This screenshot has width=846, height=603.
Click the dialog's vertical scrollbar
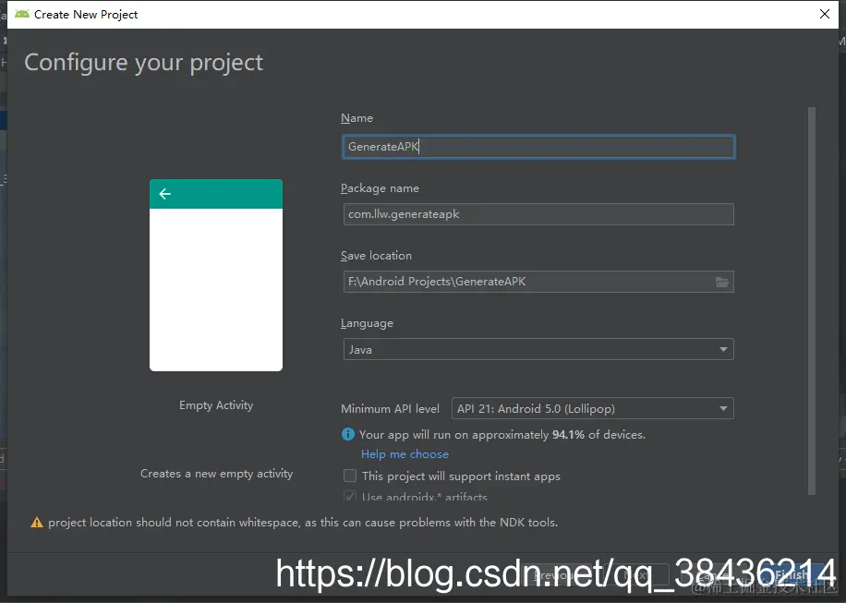[x=812, y=300]
